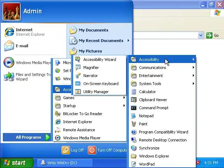
Task: Click the My Pictures folder icon
Action: point(73,51)
